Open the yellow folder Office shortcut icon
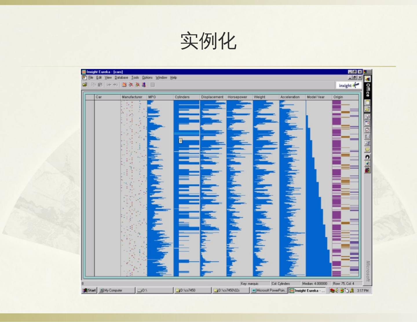This screenshot has width=417, height=322. point(367,109)
